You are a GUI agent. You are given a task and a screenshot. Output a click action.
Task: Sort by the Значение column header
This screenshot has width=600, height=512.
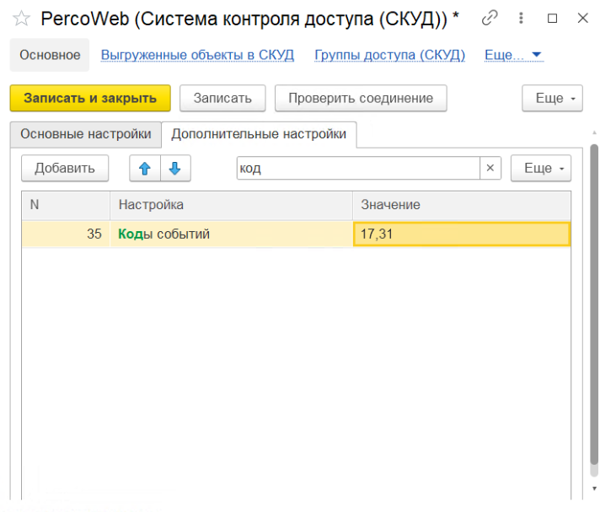[462, 205]
